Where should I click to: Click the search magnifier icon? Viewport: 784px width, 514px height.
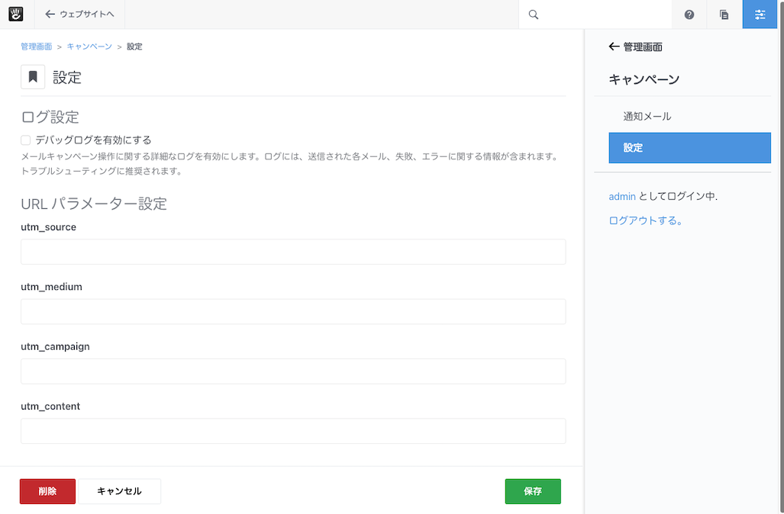[x=534, y=14]
